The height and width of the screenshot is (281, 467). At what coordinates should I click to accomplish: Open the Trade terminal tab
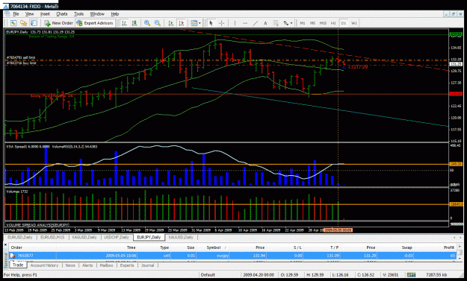[18, 265]
